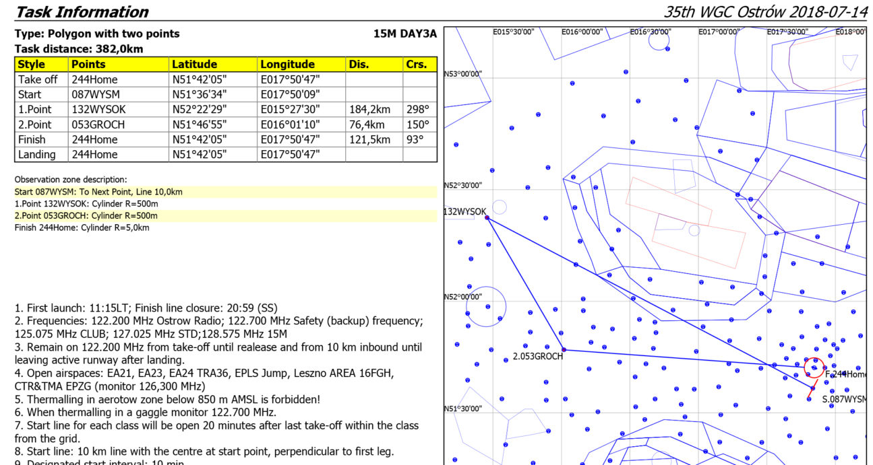Click the 132WYSOK label on the map

464,212
